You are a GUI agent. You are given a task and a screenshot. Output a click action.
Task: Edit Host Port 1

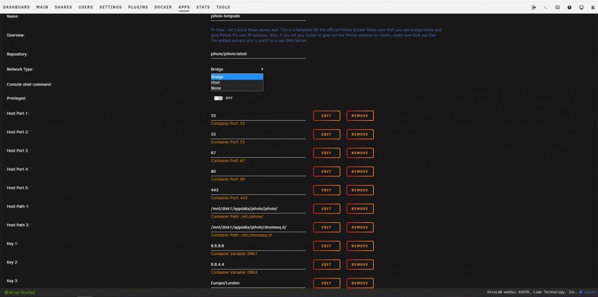[327, 116]
